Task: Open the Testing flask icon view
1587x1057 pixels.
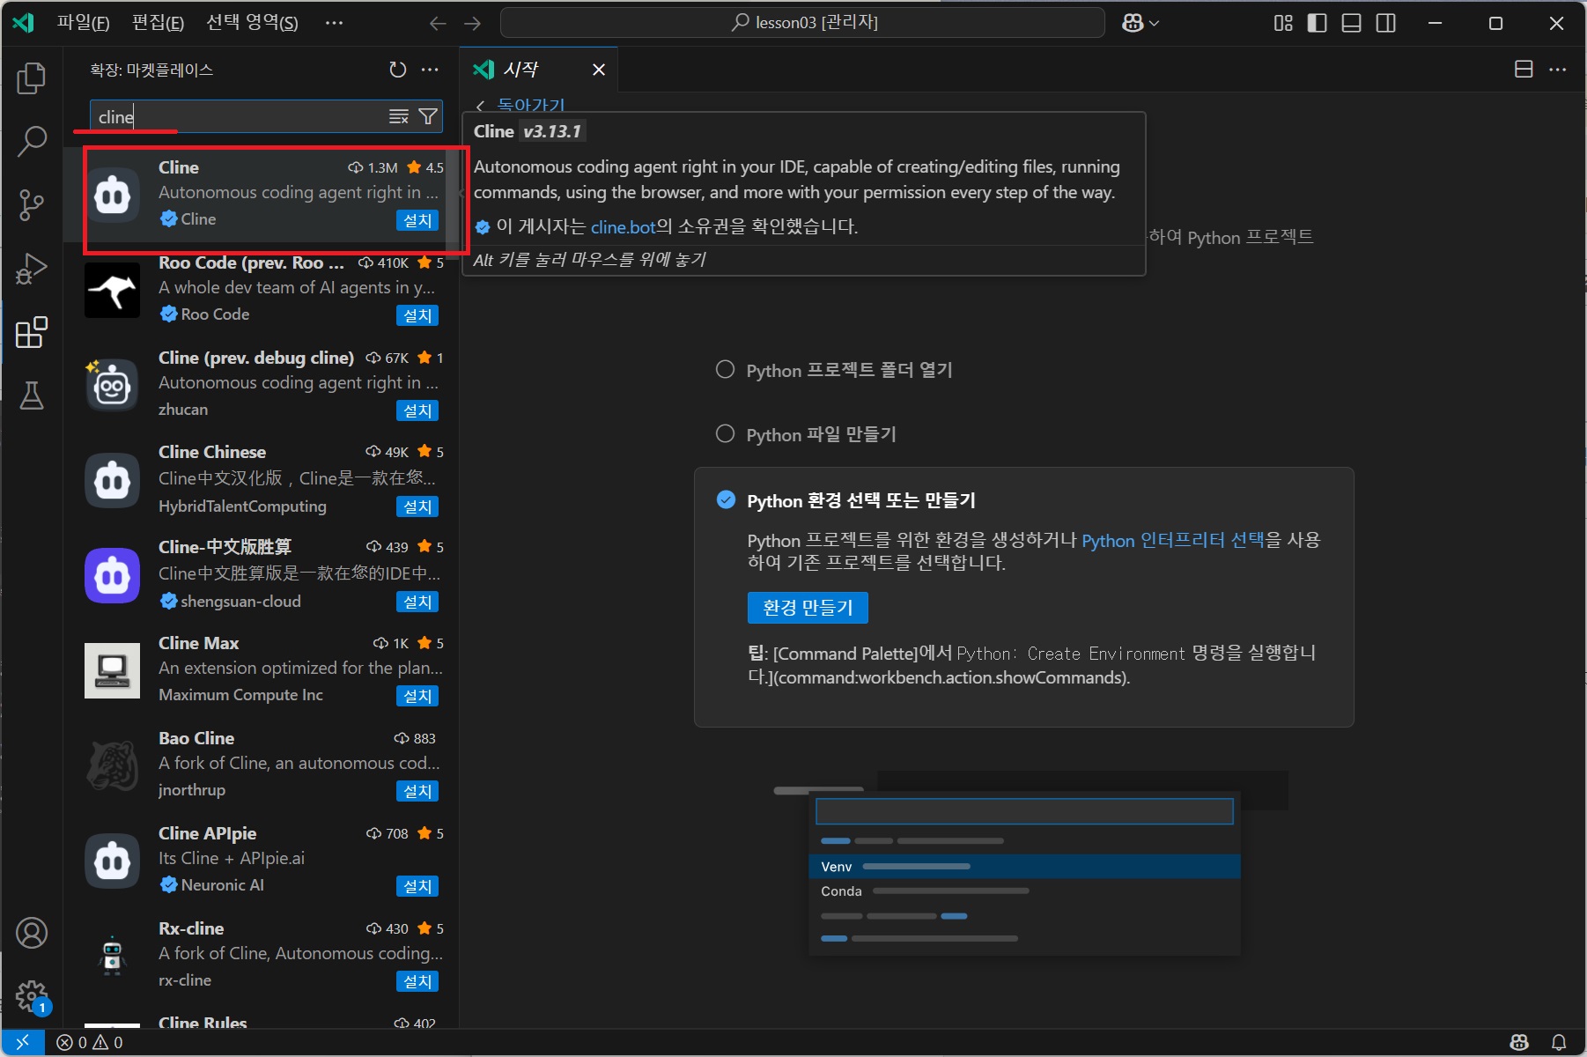Action: coord(32,395)
